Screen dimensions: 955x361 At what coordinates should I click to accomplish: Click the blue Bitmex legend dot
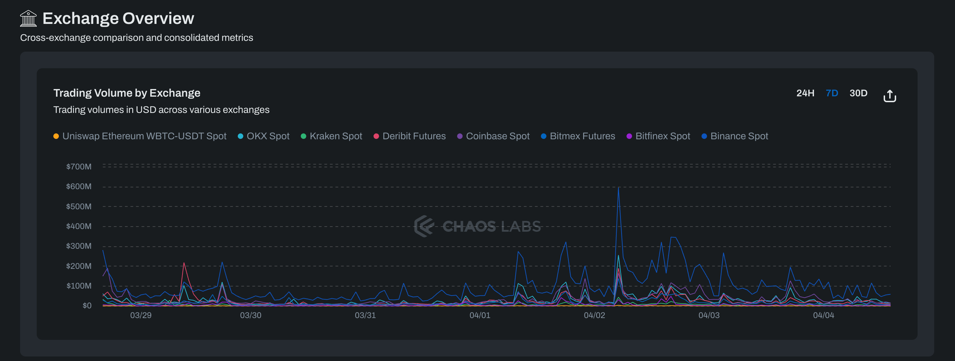click(544, 136)
